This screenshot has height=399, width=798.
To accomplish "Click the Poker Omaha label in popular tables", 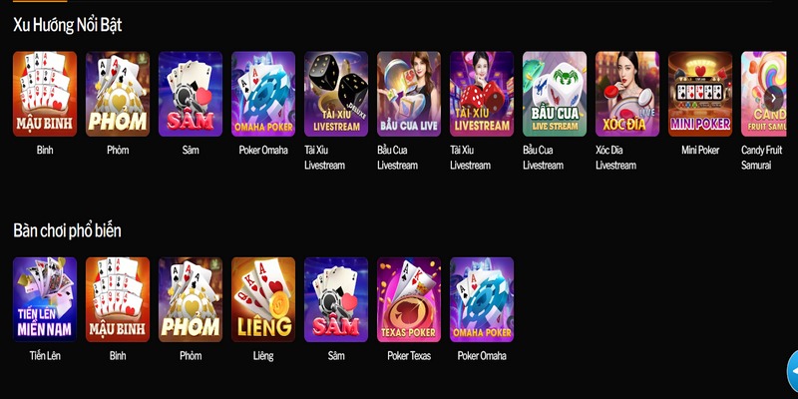I will (482, 356).
